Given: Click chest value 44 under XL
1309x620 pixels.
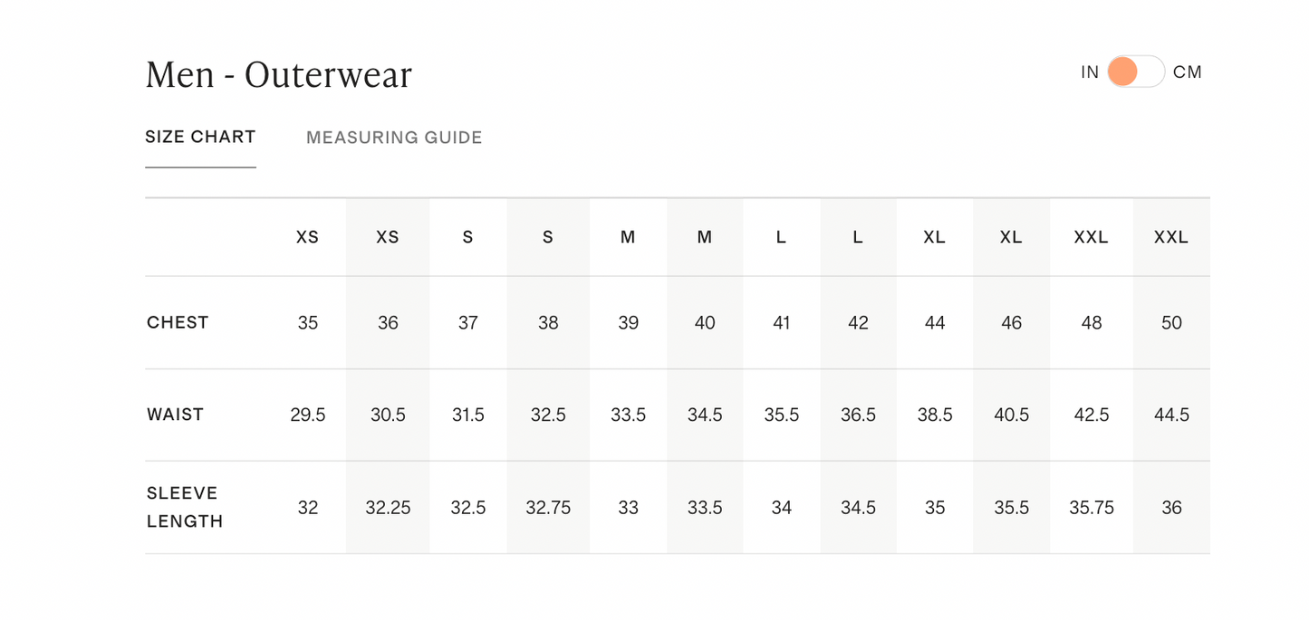Looking at the screenshot, I should click(935, 323).
